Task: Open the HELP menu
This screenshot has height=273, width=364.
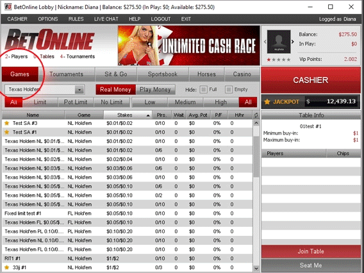Action: [135, 19]
